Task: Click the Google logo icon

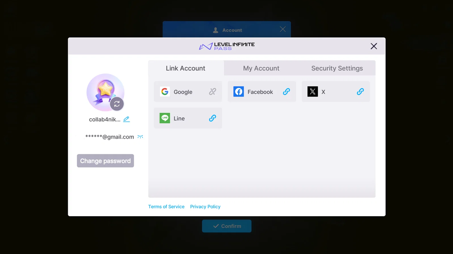Action: [x=165, y=92]
